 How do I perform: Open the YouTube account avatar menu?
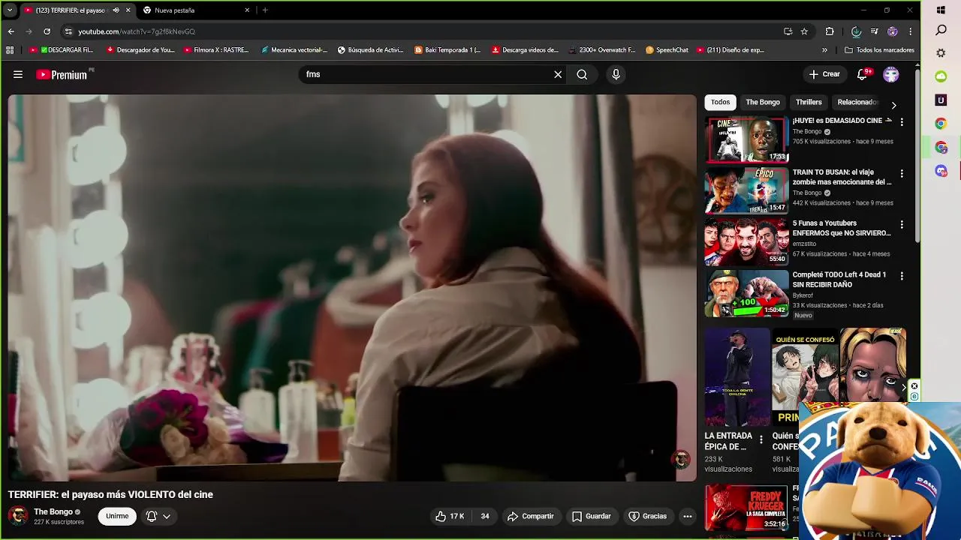tap(891, 74)
